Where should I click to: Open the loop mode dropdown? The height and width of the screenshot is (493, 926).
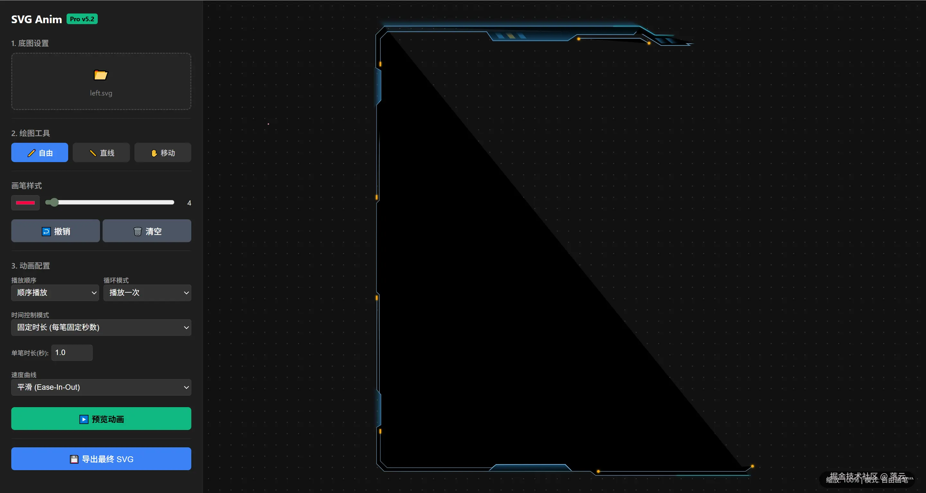tap(147, 293)
